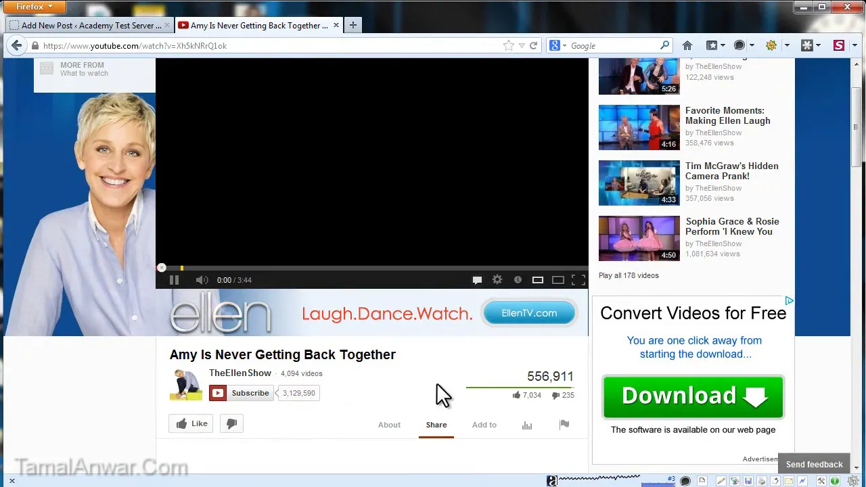Click the search magnifier icon
The height and width of the screenshot is (487, 866).
(665, 45)
